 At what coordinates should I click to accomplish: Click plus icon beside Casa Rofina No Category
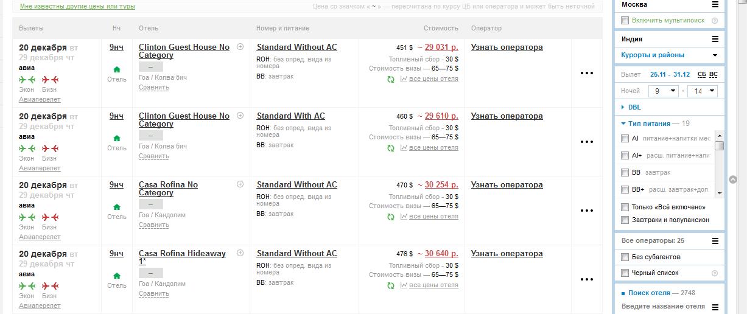pos(240,184)
